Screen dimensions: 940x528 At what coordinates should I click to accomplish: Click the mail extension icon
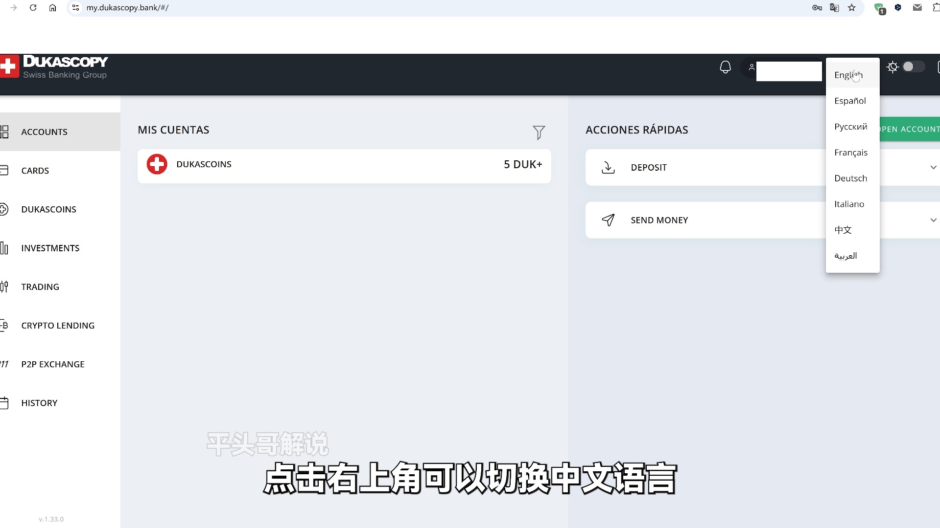(x=917, y=7)
